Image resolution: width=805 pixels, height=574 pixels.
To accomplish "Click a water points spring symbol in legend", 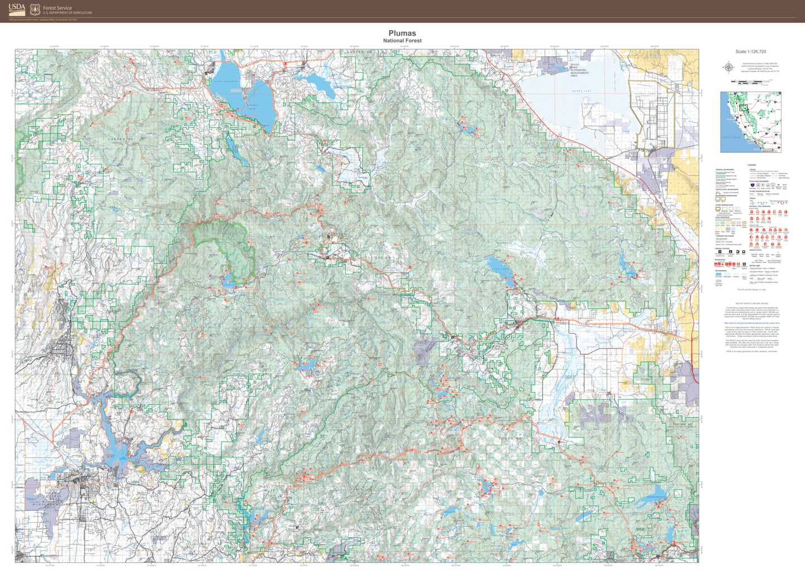I will pyautogui.click(x=760, y=253).
